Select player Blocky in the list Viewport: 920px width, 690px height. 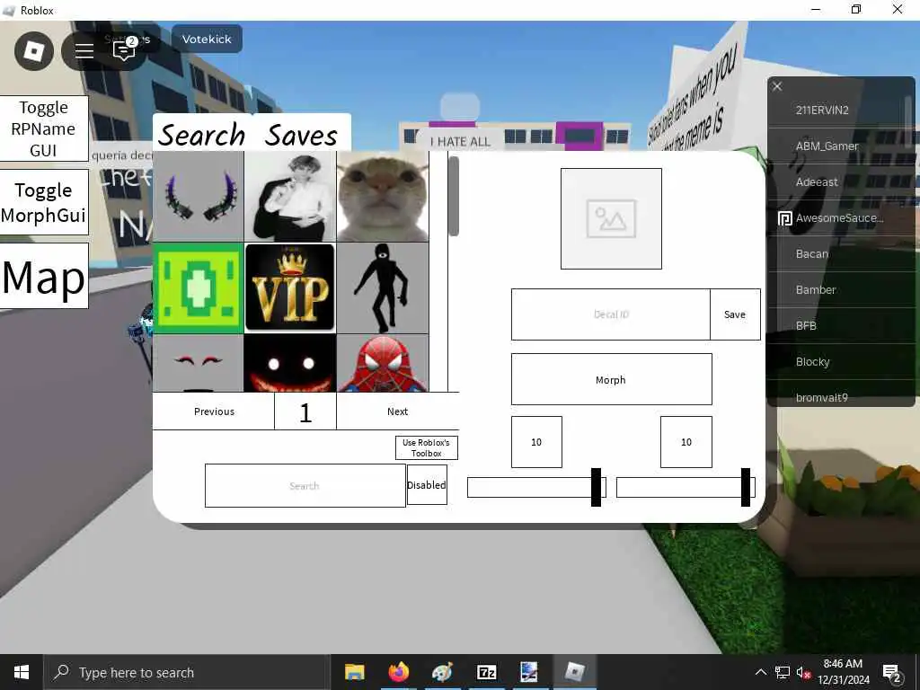840,362
